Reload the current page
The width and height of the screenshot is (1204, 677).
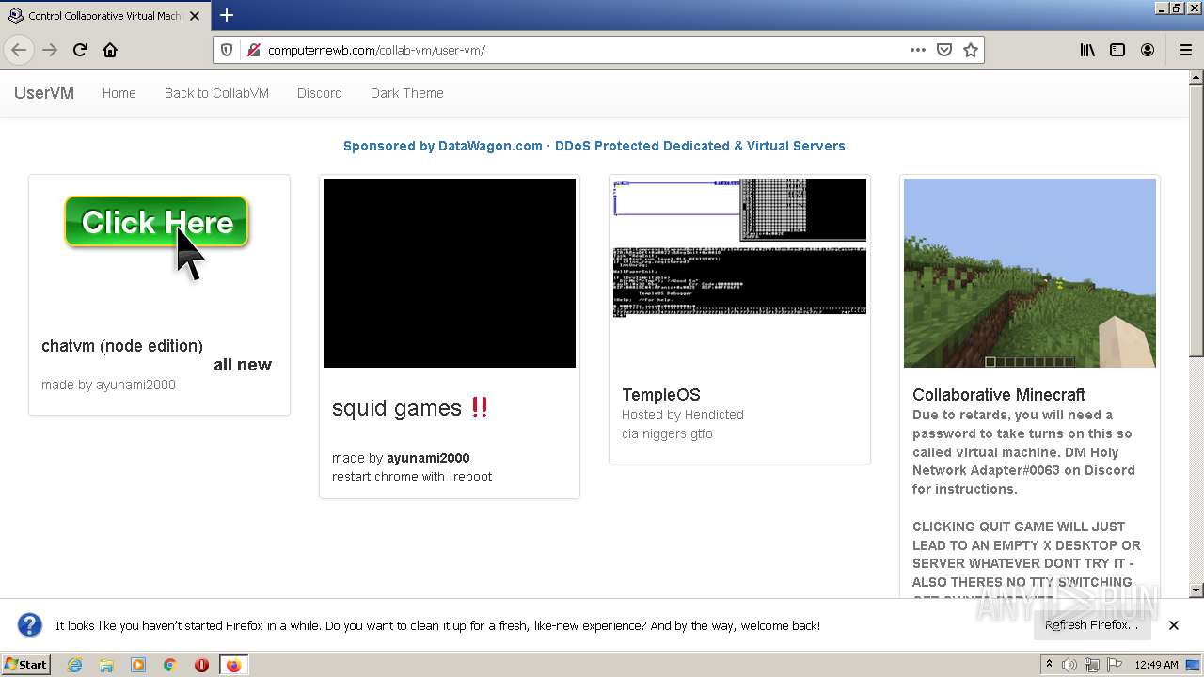click(80, 50)
